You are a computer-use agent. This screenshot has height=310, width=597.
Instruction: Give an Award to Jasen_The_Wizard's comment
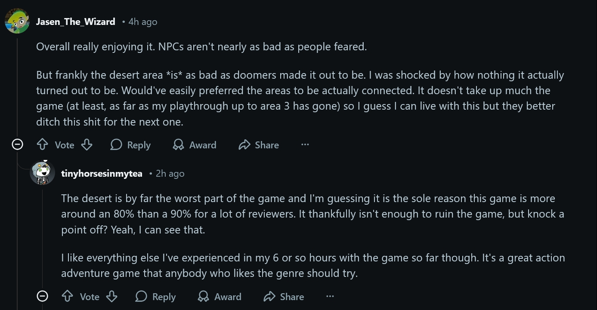click(195, 145)
